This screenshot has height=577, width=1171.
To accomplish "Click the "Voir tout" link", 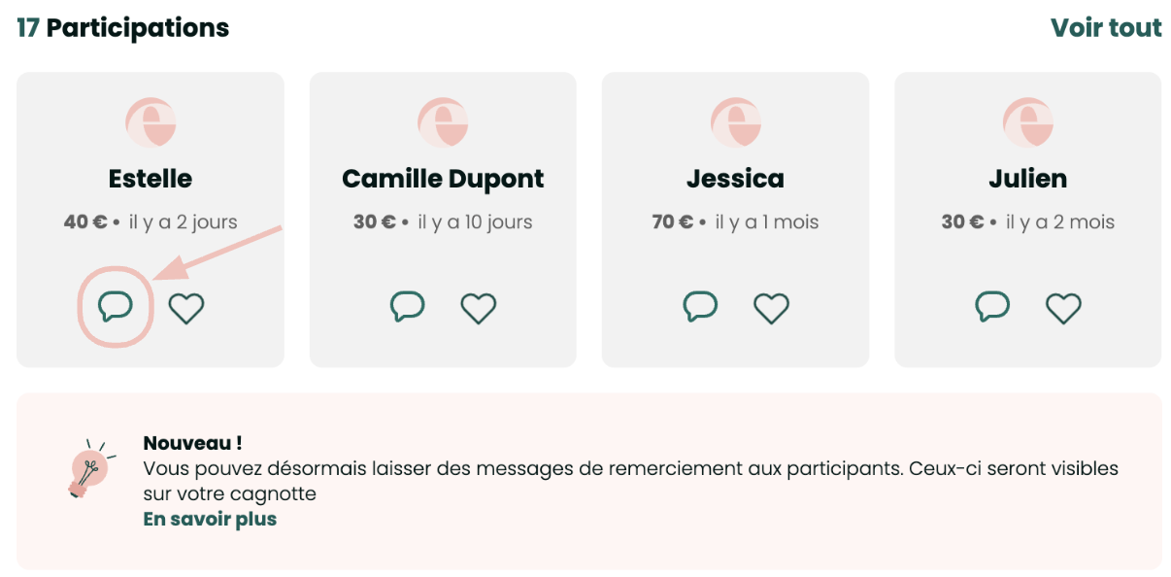I will [x=1106, y=28].
